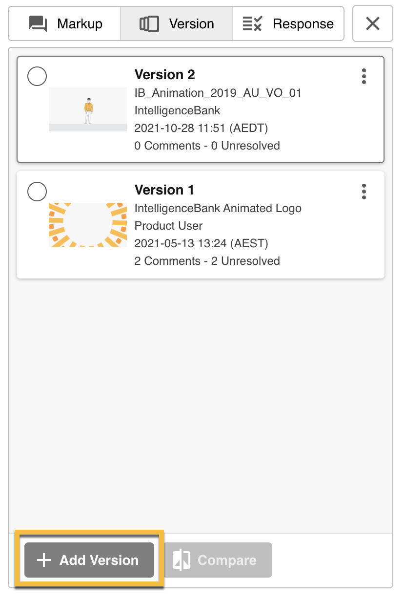Image resolution: width=405 pixels, height=603 pixels.
Task: Click the IntelligenceBank Animated Logo title
Action: (x=218, y=208)
